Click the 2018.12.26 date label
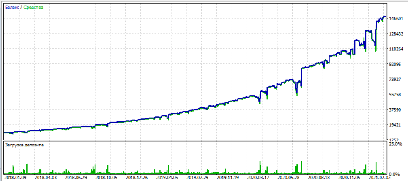The image size is (408, 181). coord(137,178)
